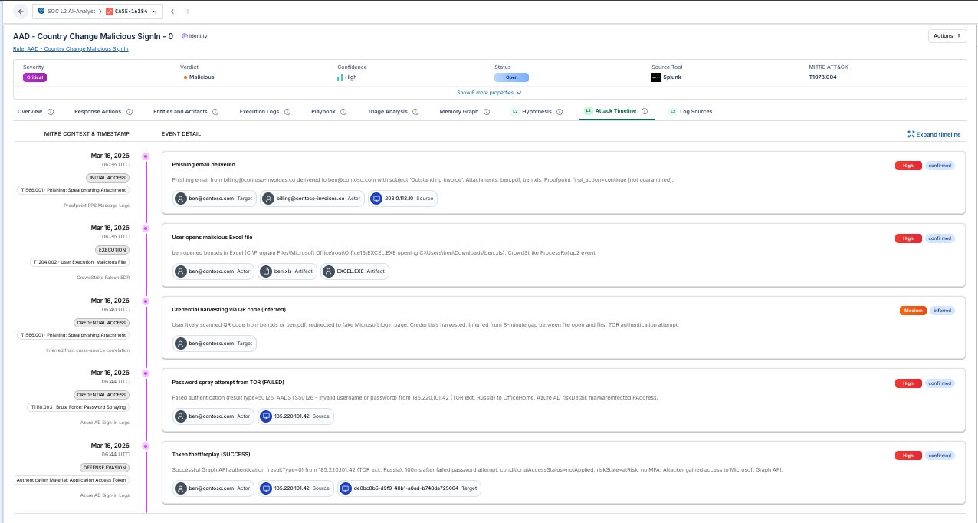Expand Show 6 more properties
This screenshot has height=523, width=978.
click(489, 93)
